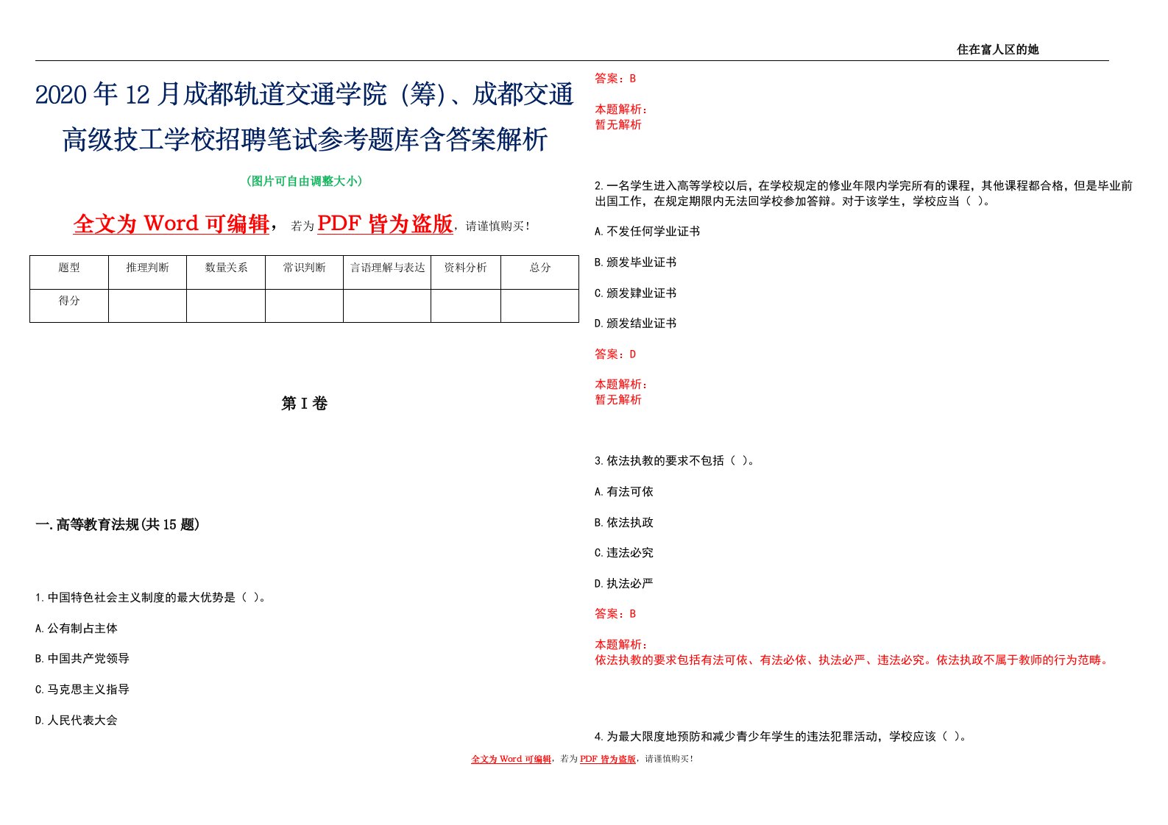Click the heading 第 I 卷
The image size is (1168, 825).
click(304, 403)
